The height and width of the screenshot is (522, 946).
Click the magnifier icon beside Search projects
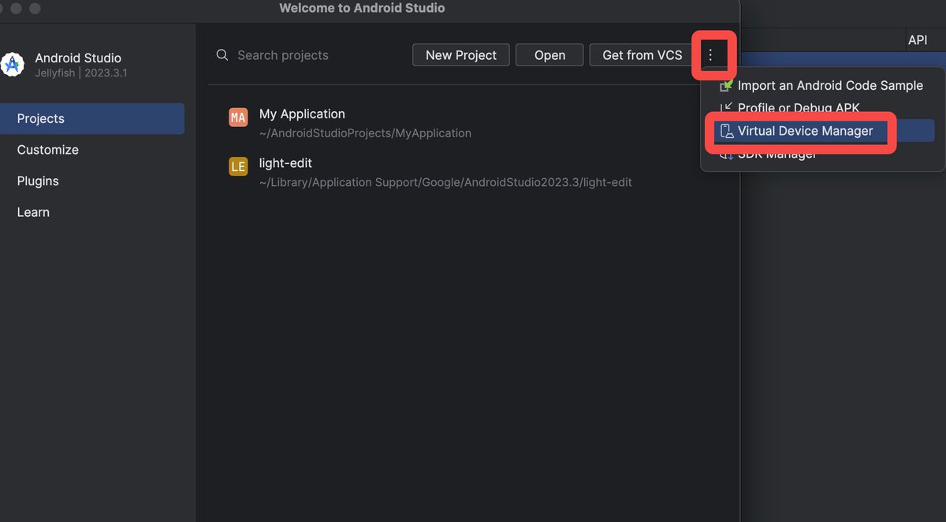tap(222, 55)
